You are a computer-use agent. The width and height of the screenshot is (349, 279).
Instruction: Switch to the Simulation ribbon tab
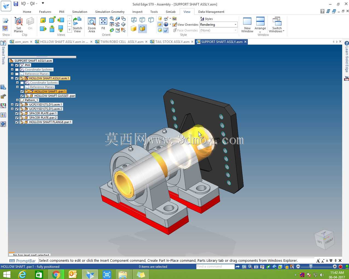click(x=80, y=12)
